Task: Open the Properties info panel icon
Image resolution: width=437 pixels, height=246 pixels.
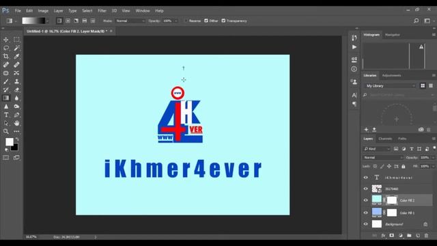Action: pyautogui.click(x=354, y=69)
